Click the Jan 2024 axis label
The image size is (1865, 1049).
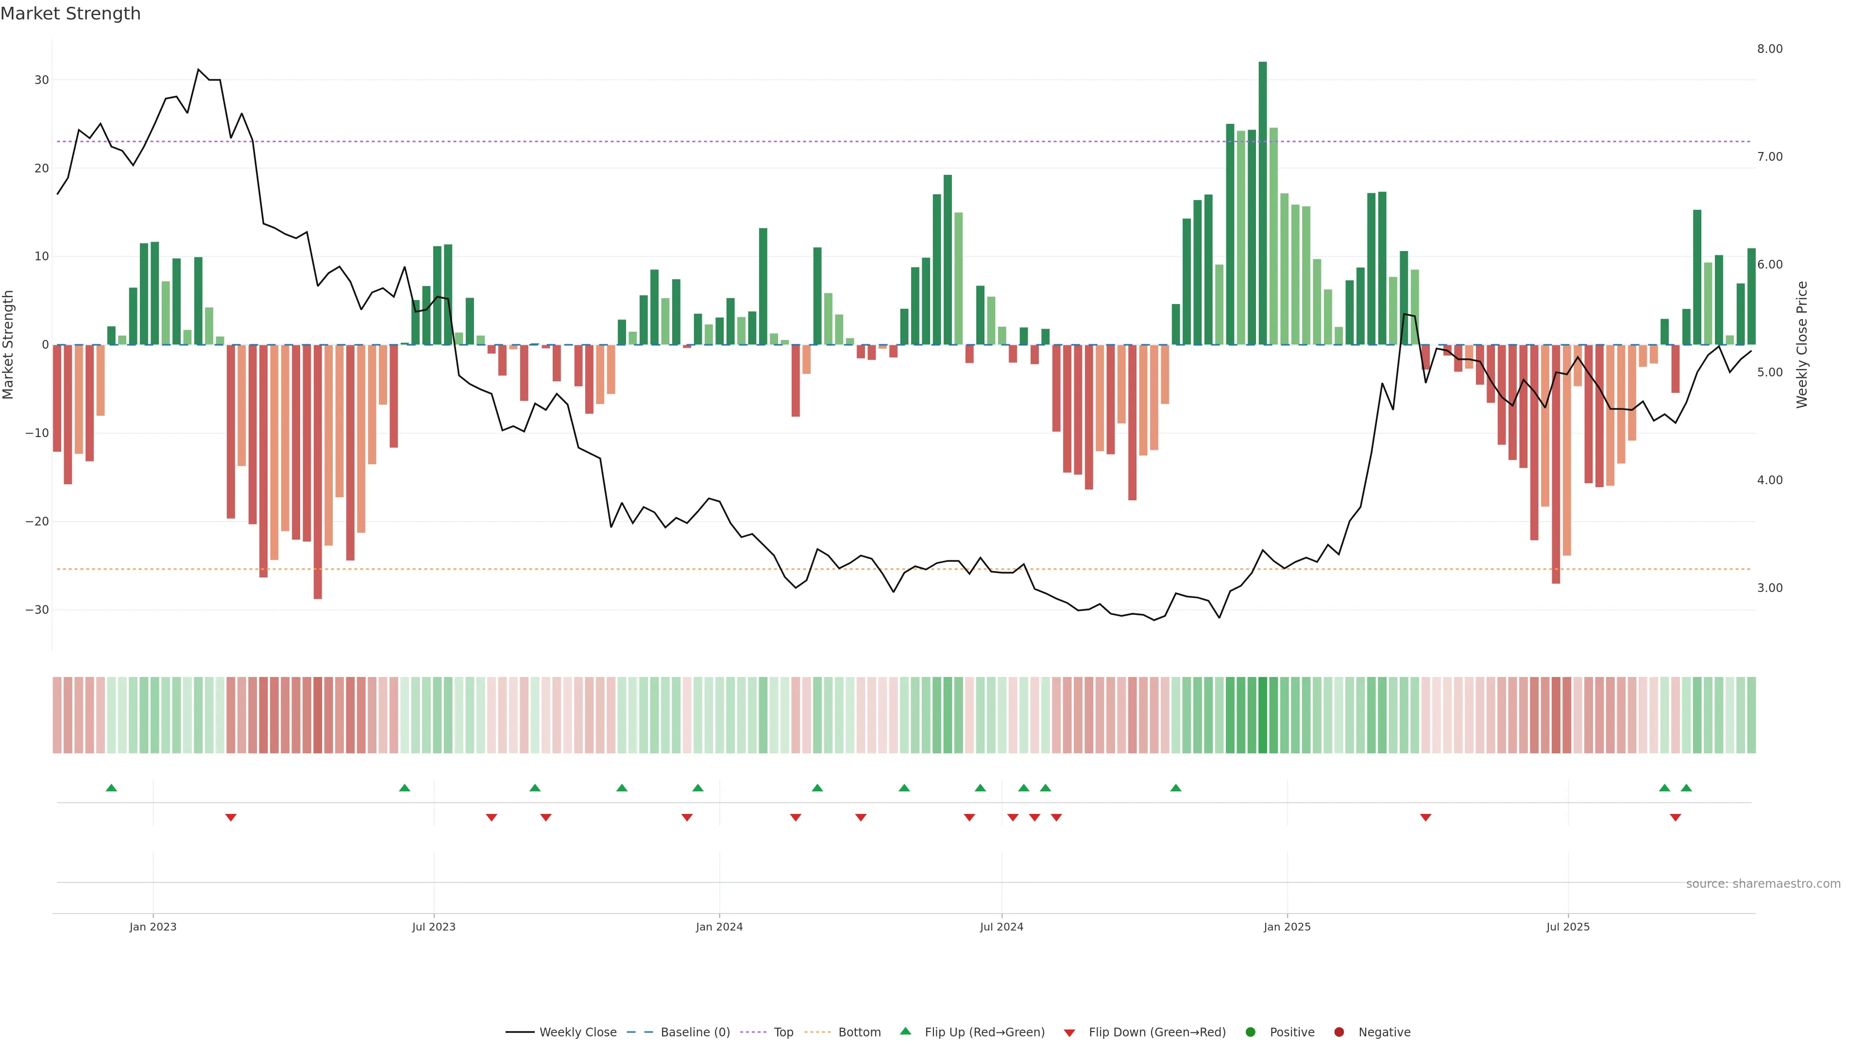(719, 927)
